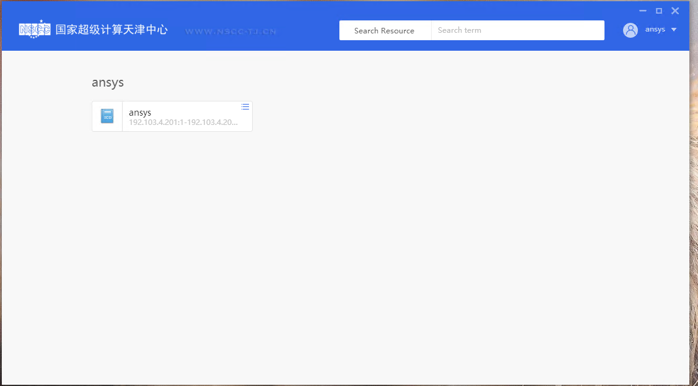Open the list menu icon on the ansys card
Image resolution: width=698 pixels, height=386 pixels.
click(245, 107)
